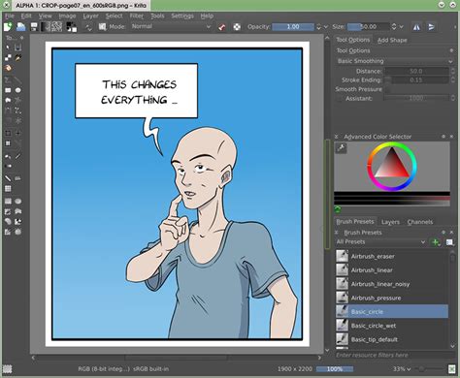
Task: Create a new document with toolbar icon
Action: click(8, 27)
